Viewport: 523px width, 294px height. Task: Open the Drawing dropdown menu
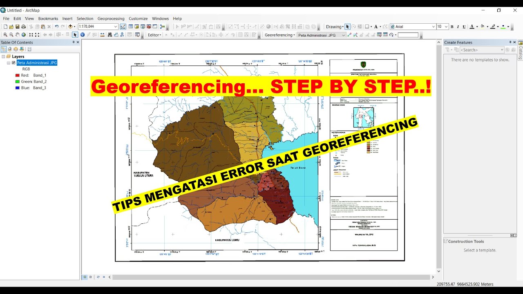click(x=335, y=27)
